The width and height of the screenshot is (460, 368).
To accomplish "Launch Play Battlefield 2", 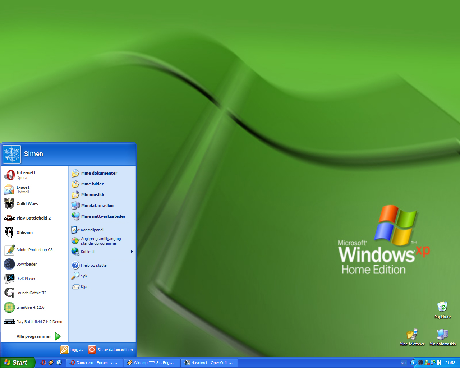I will pos(34,218).
